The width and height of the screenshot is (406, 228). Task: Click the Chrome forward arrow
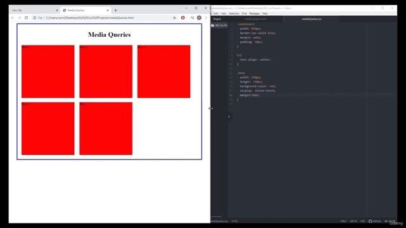point(20,18)
